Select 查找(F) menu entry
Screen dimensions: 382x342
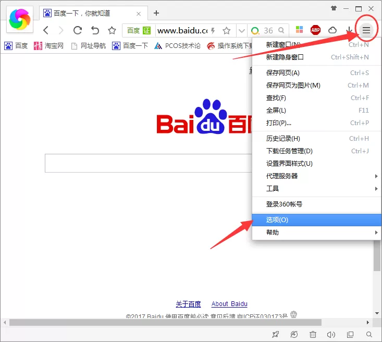pos(317,97)
